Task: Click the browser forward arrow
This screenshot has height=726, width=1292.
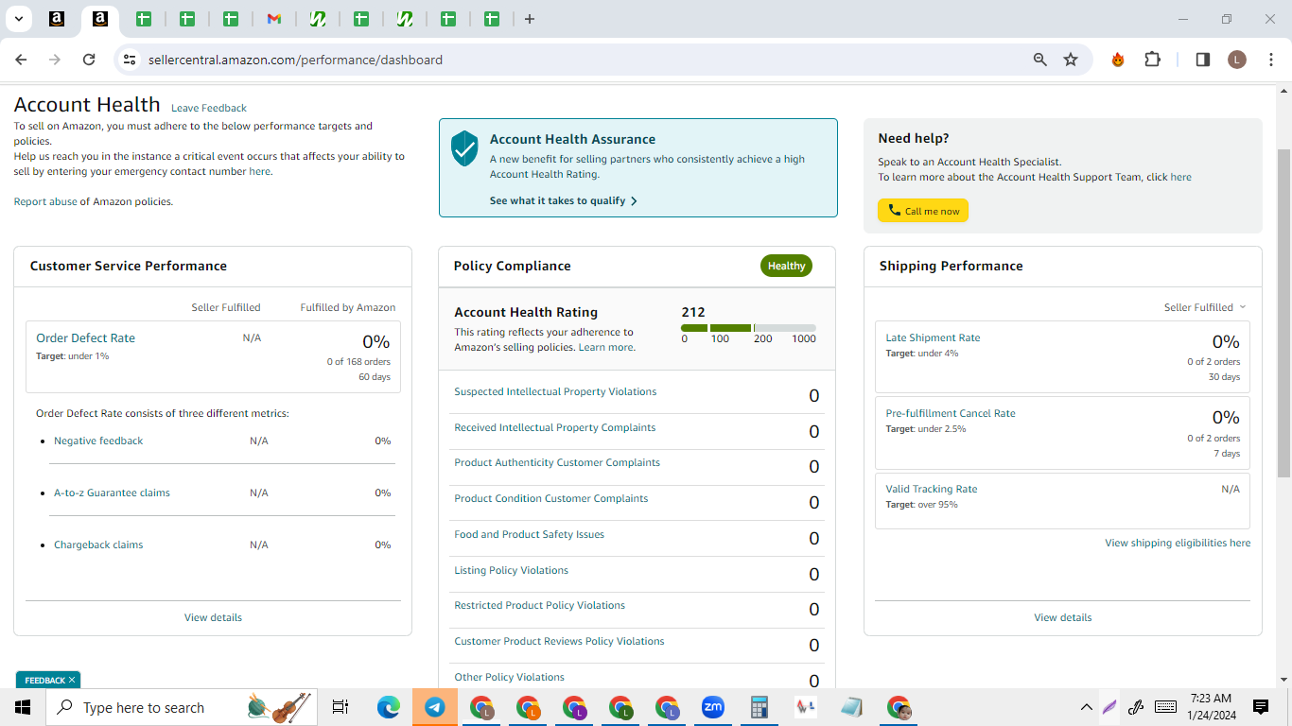Action: click(x=55, y=60)
